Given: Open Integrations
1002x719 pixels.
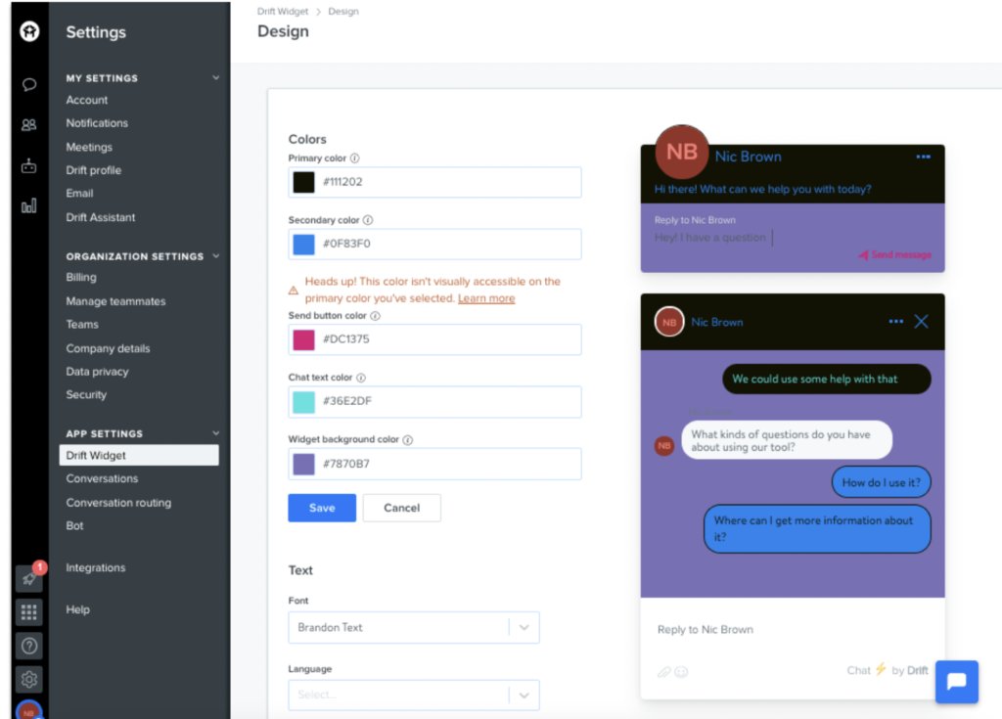Looking at the screenshot, I should (x=96, y=567).
